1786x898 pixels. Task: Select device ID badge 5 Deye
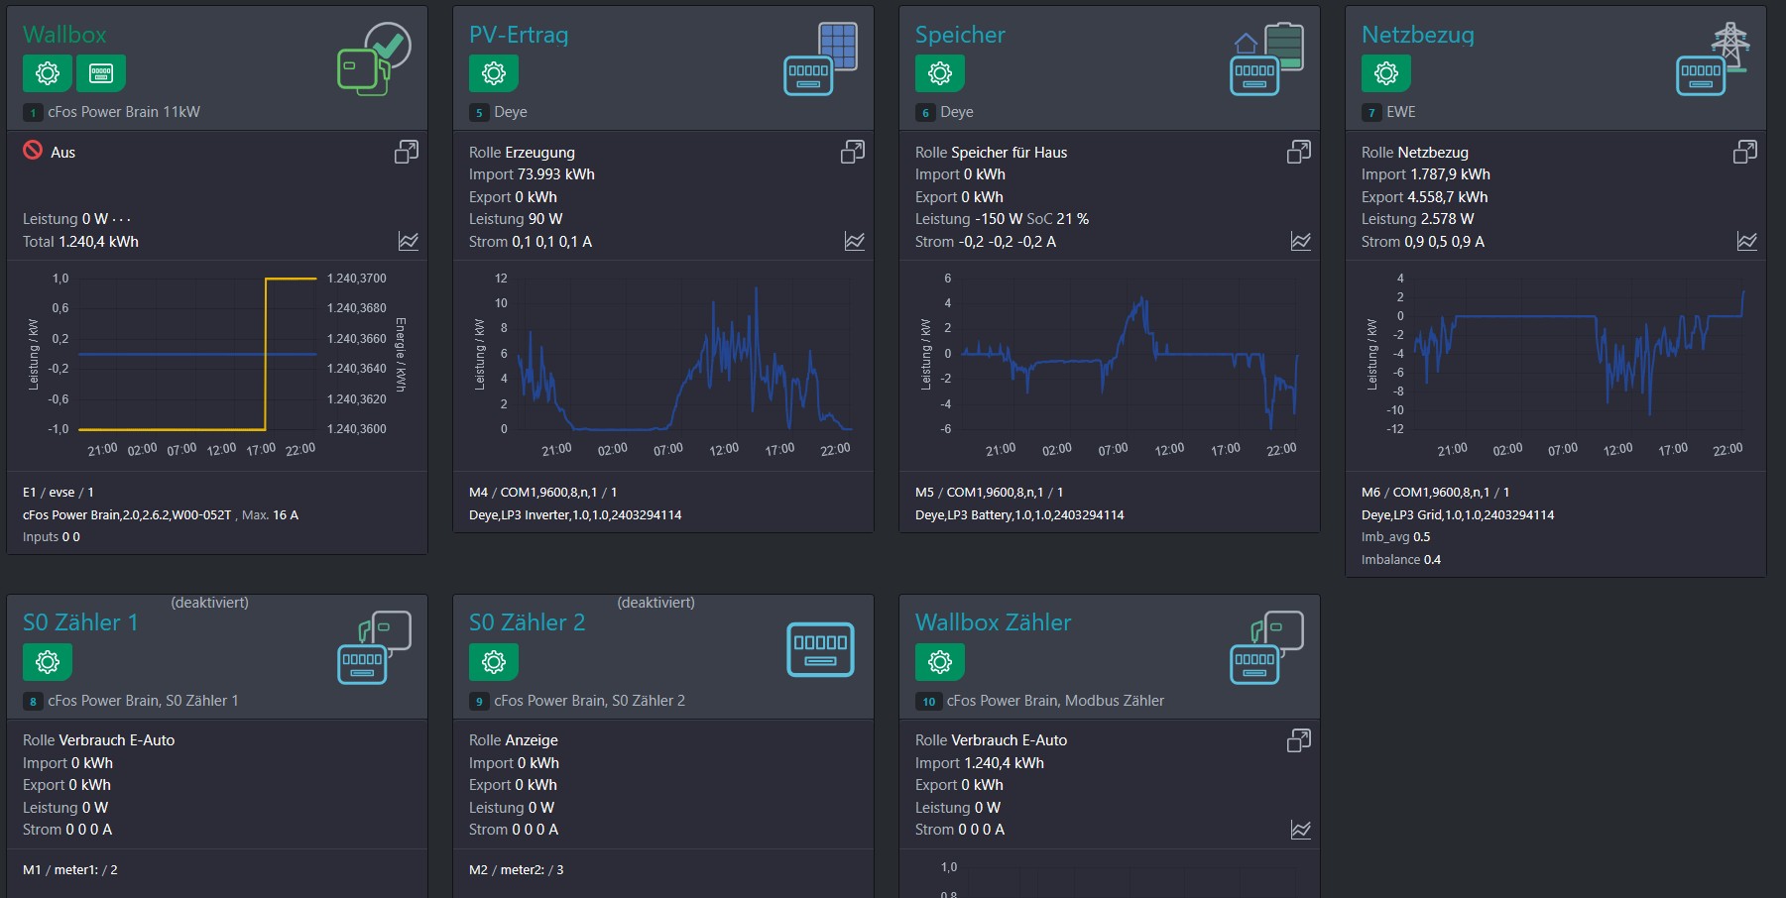point(479,113)
